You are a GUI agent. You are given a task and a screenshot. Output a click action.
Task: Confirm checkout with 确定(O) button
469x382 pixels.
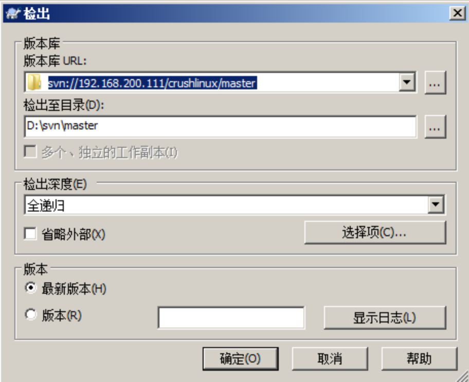(x=241, y=358)
